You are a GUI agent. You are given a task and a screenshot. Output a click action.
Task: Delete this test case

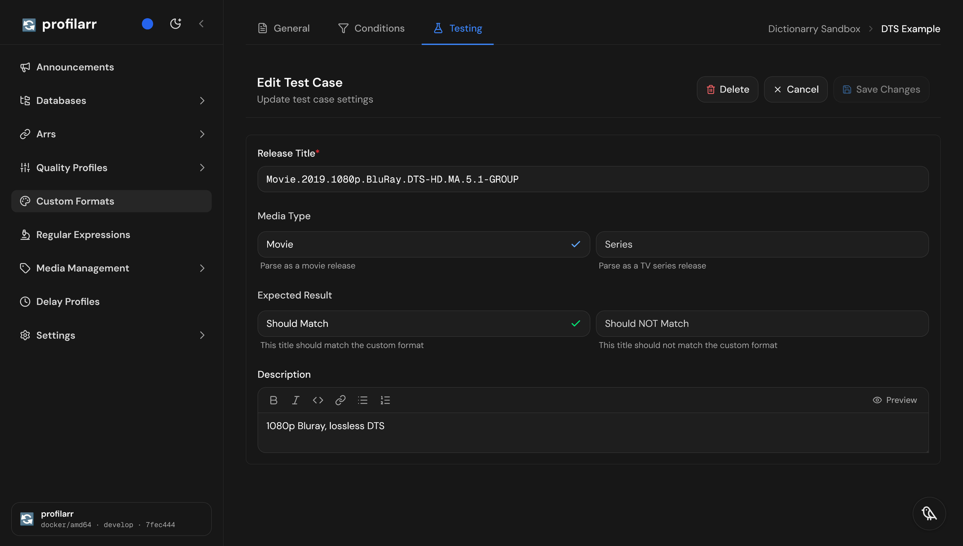pyautogui.click(x=728, y=90)
